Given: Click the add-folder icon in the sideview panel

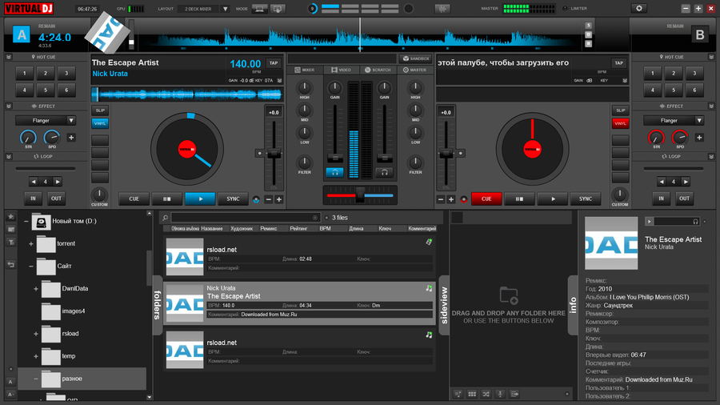Looking at the screenshot, I should (508, 295).
